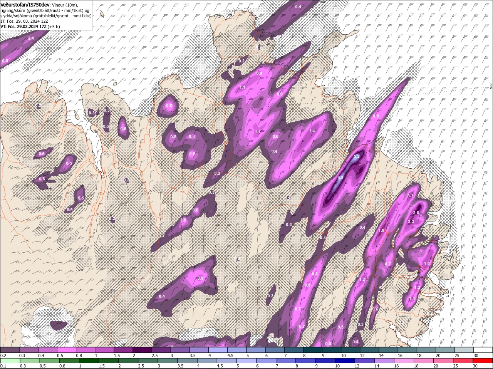
Task: Click the 2.6 precipitation value on the map
Action: coord(416,213)
